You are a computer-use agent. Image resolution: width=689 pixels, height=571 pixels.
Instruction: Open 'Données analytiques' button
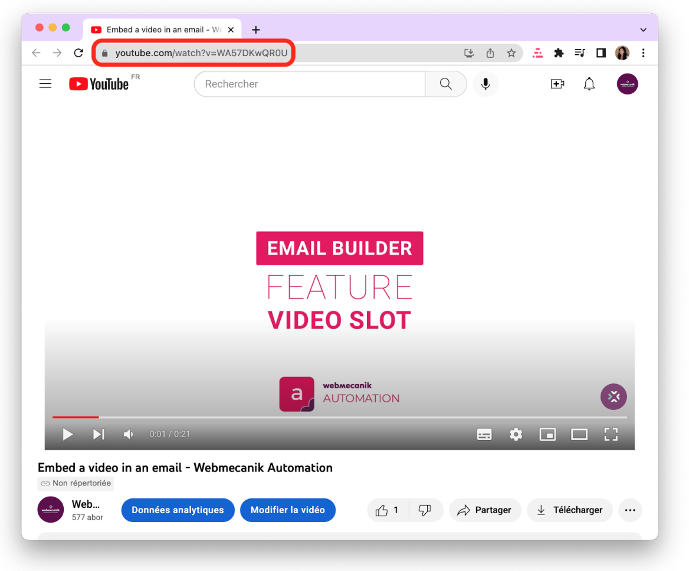pyautogui.click(x=178, y=510)
